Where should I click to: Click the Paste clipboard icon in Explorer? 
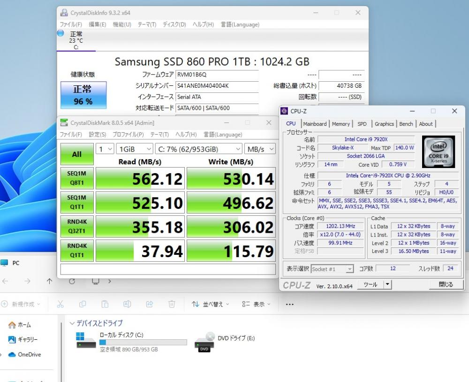tap(105, 304)
